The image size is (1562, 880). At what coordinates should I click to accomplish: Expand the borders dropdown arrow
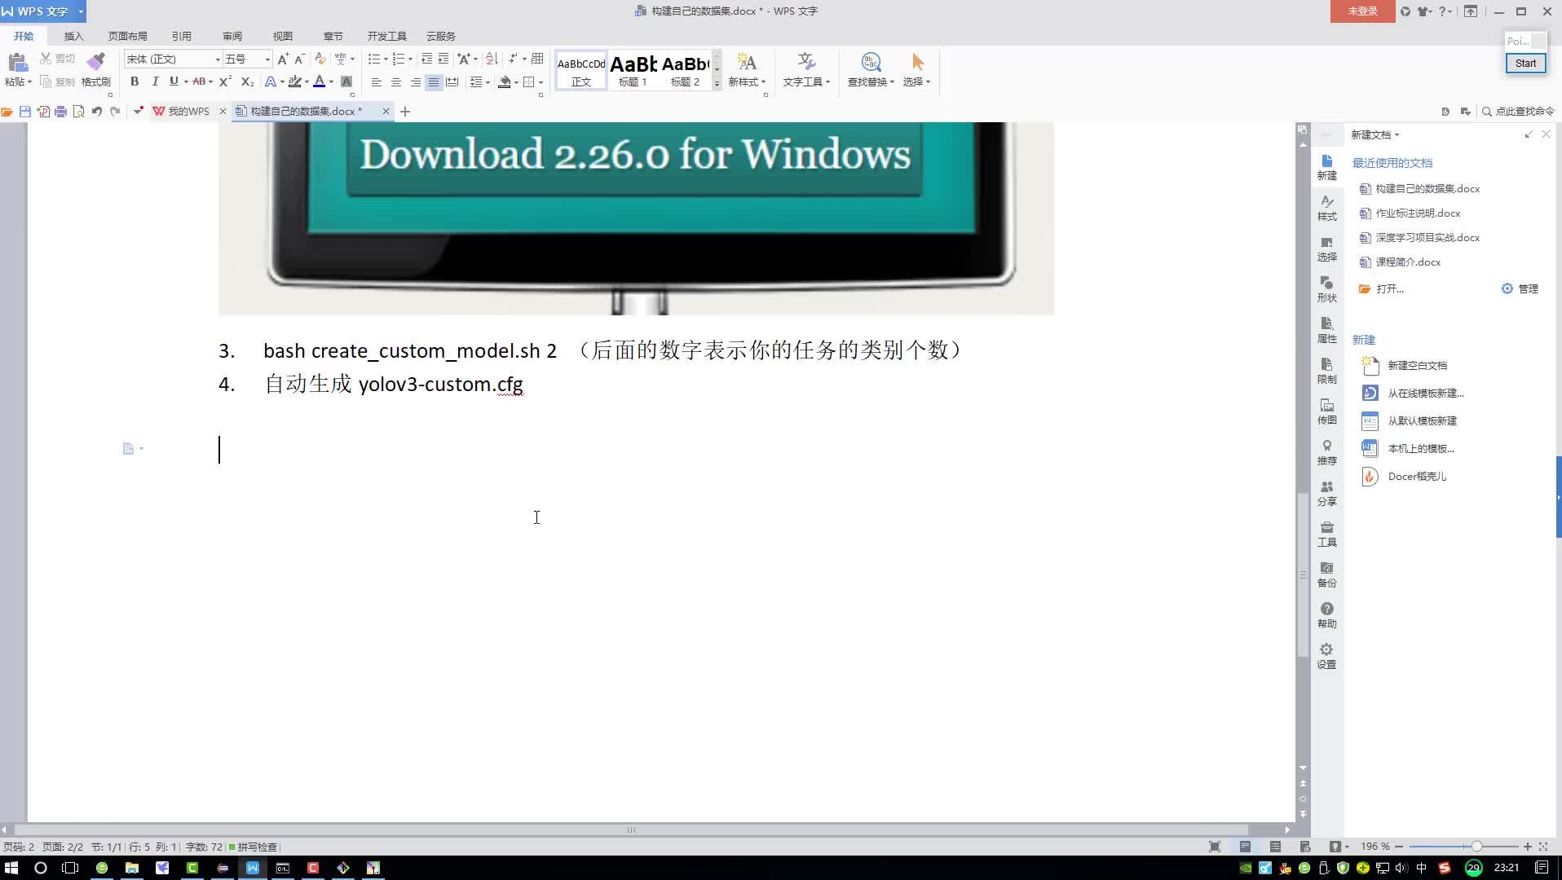[x=541, y=82]
